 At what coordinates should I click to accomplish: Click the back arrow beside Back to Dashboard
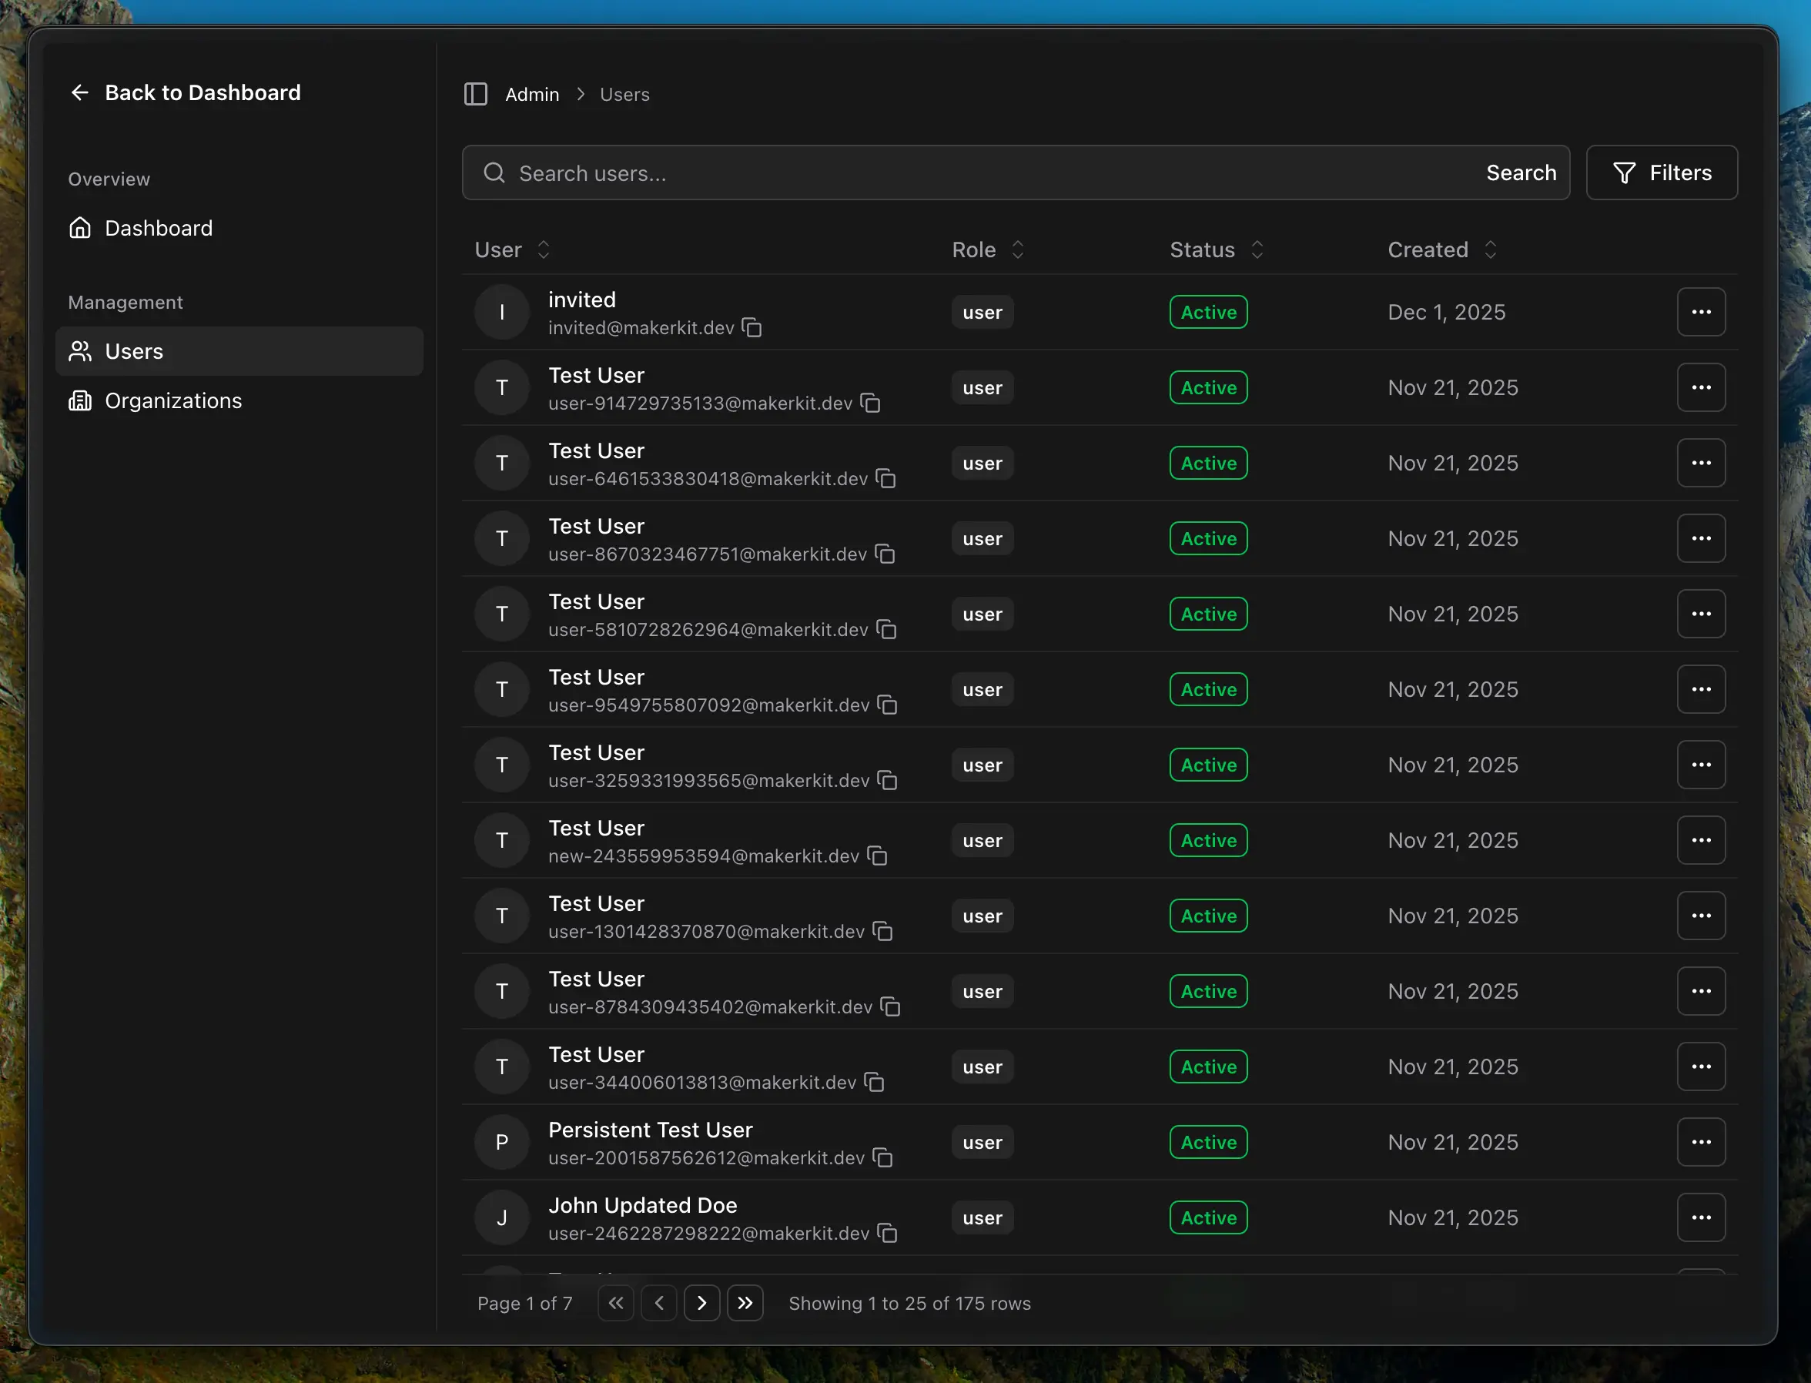[80, 92]
